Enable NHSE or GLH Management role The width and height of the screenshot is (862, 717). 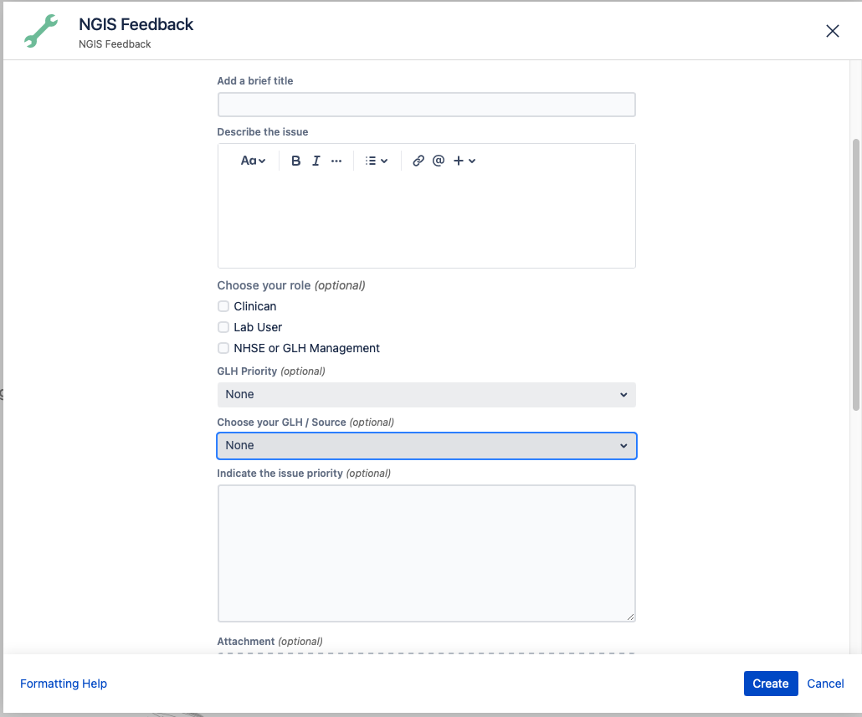point(223,348)
